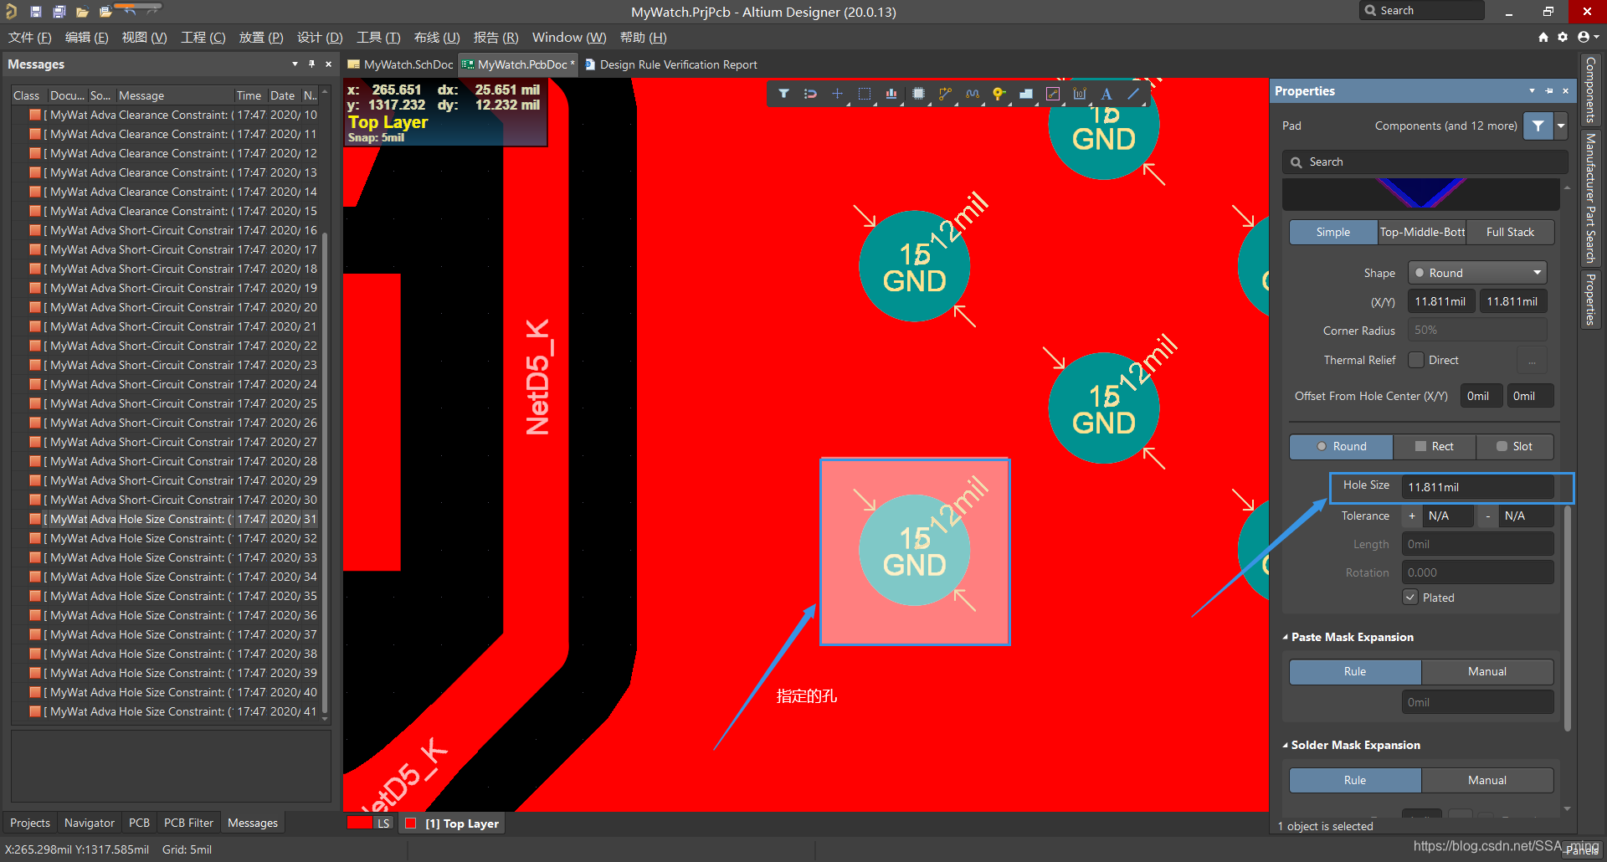
Task: Click the Hole Size input field
Action: pyautogui.click(x=1478, y=487)
